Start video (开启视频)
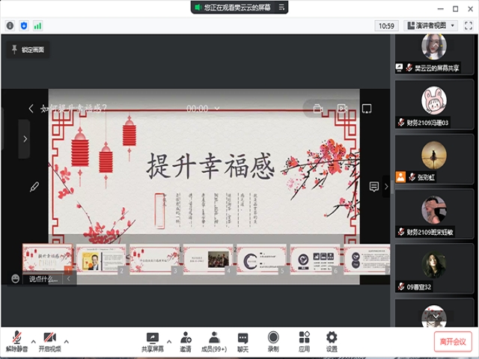 (50, 341)
